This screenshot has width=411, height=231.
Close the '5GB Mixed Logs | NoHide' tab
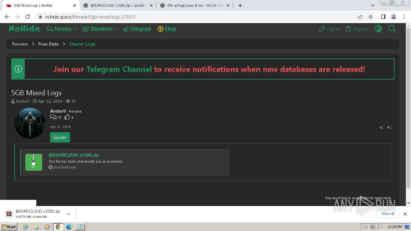pyautogui.click(x=74, y=5)
